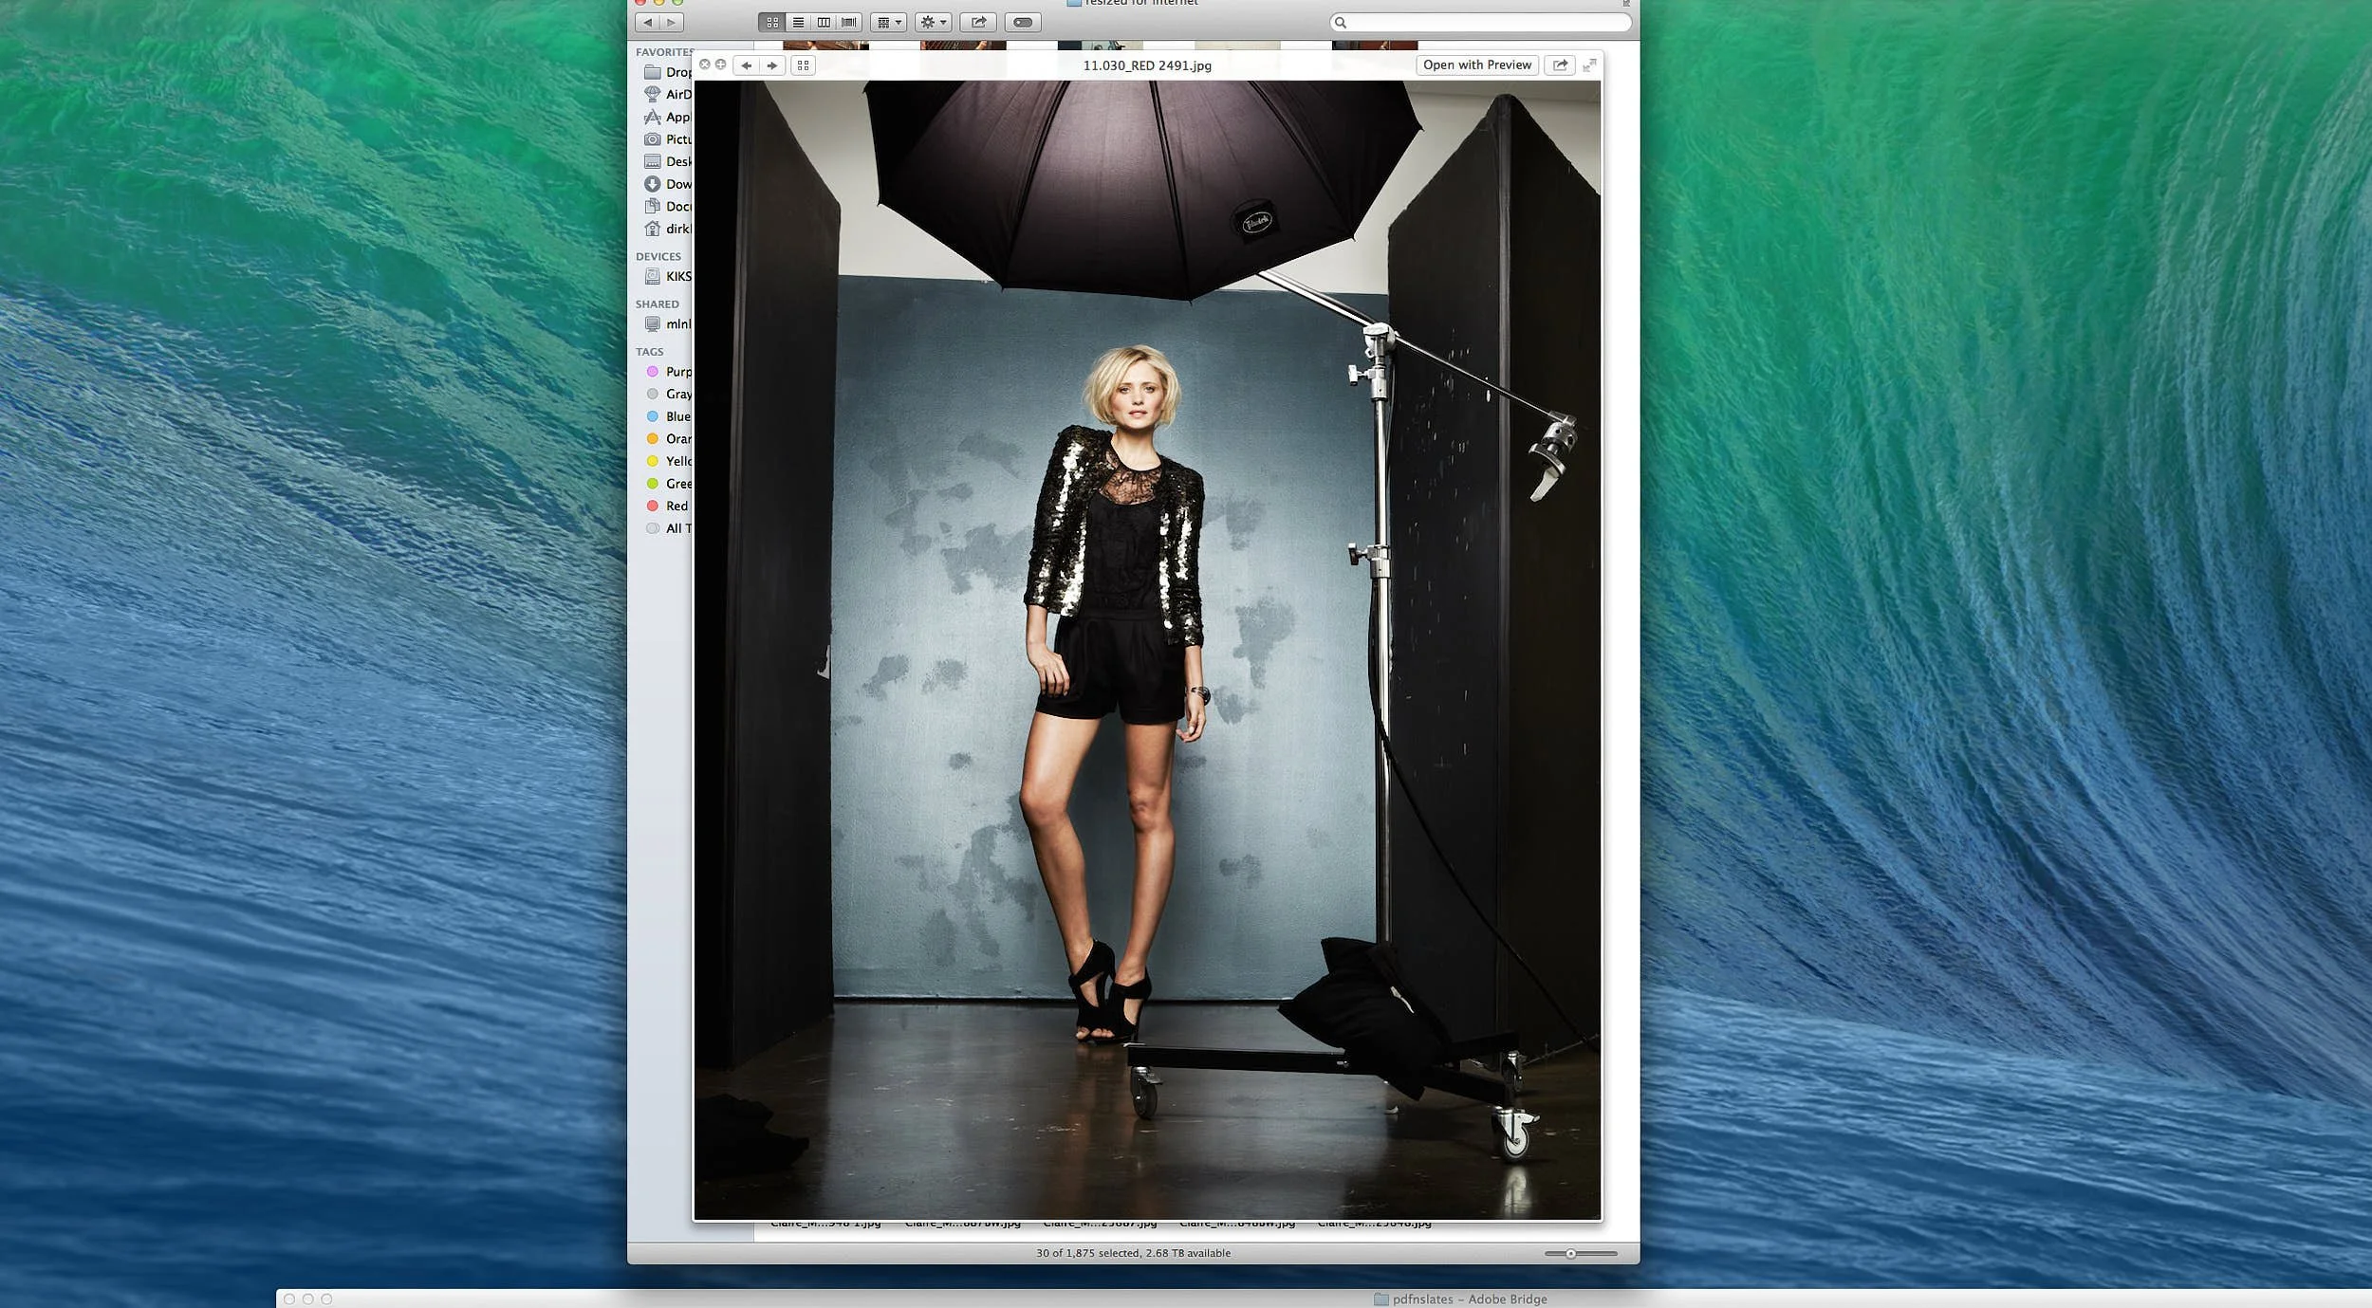Open the arrange-by dropdown in the toolbar
This screenshot has width=2372, height=1308.
click(x=888, y=22)
